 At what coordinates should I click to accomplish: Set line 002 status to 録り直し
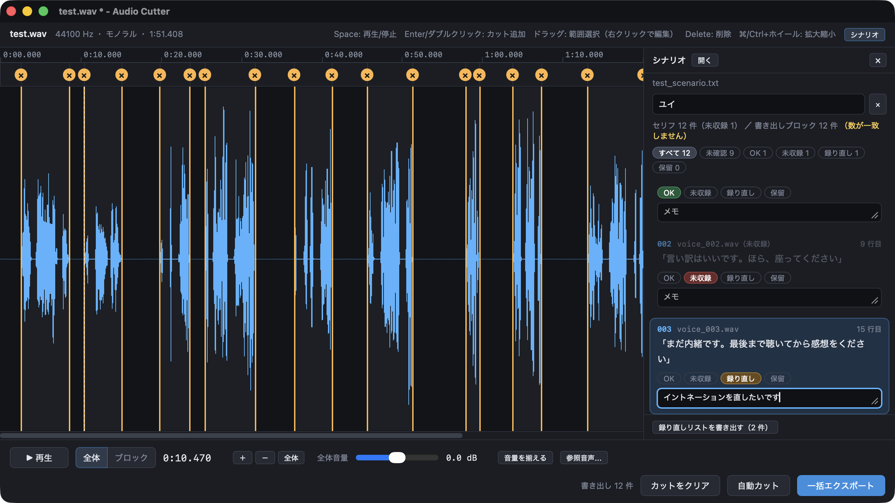click(741, 278)
